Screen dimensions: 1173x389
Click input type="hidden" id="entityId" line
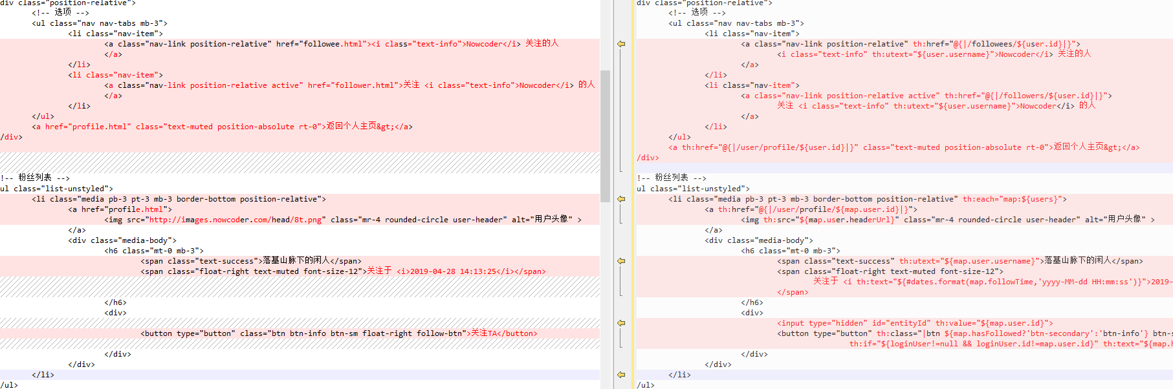pyautogui.click(x=915, y=323)
